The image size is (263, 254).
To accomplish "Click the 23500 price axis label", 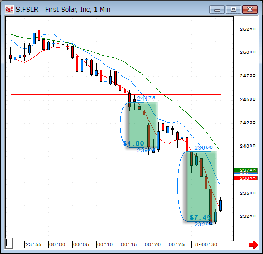I will (x=248, y=193).
